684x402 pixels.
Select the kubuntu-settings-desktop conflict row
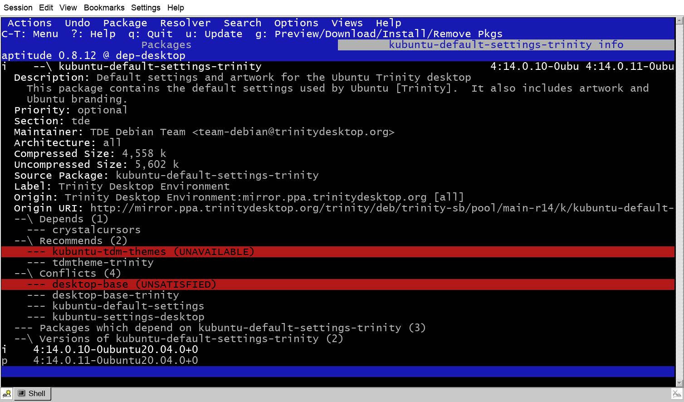pyautogui.click(x=116, y=317)
